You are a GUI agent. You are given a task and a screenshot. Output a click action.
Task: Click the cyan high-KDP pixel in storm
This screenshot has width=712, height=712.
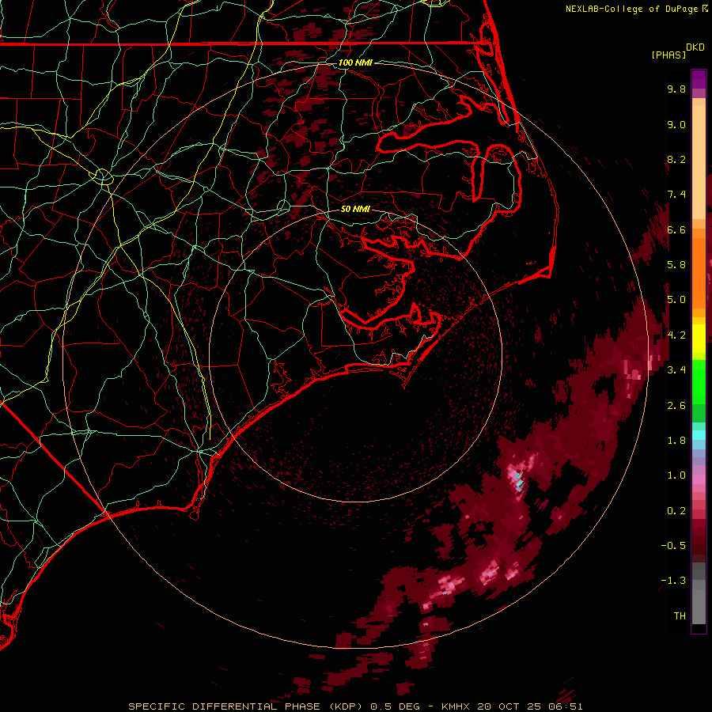tap(519, 483)
